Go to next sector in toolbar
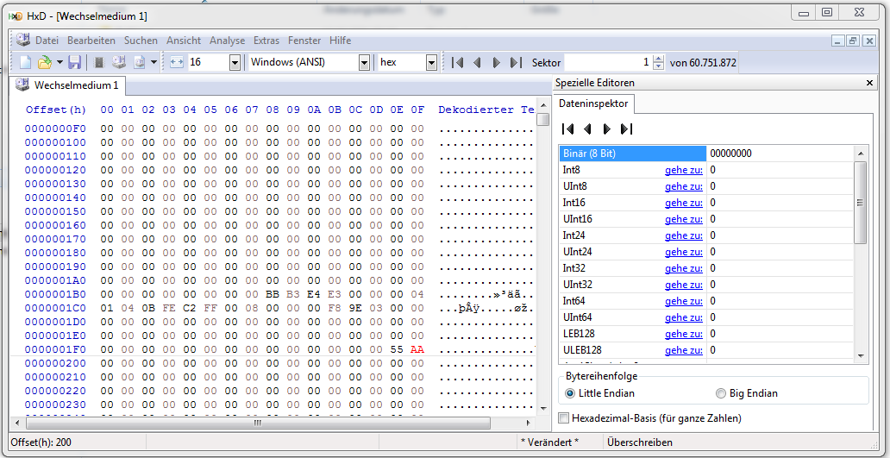The width and height of the screenshot is (890, 458). click(496, 62)
